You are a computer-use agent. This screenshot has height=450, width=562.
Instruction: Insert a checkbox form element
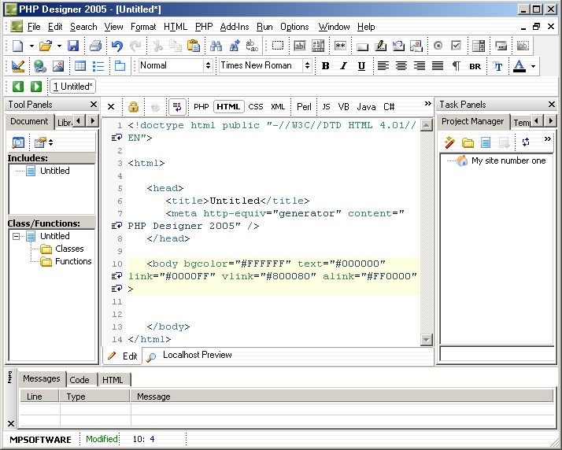(456, 46)
